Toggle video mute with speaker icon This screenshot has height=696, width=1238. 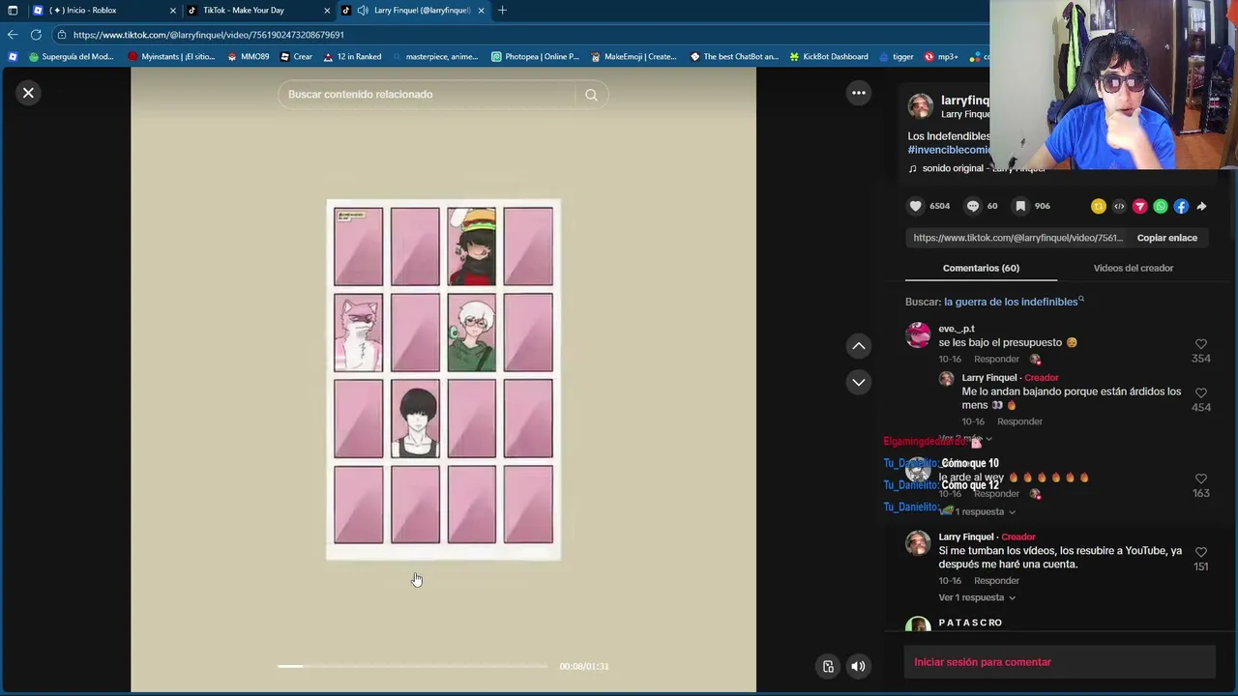pos(858,666)
